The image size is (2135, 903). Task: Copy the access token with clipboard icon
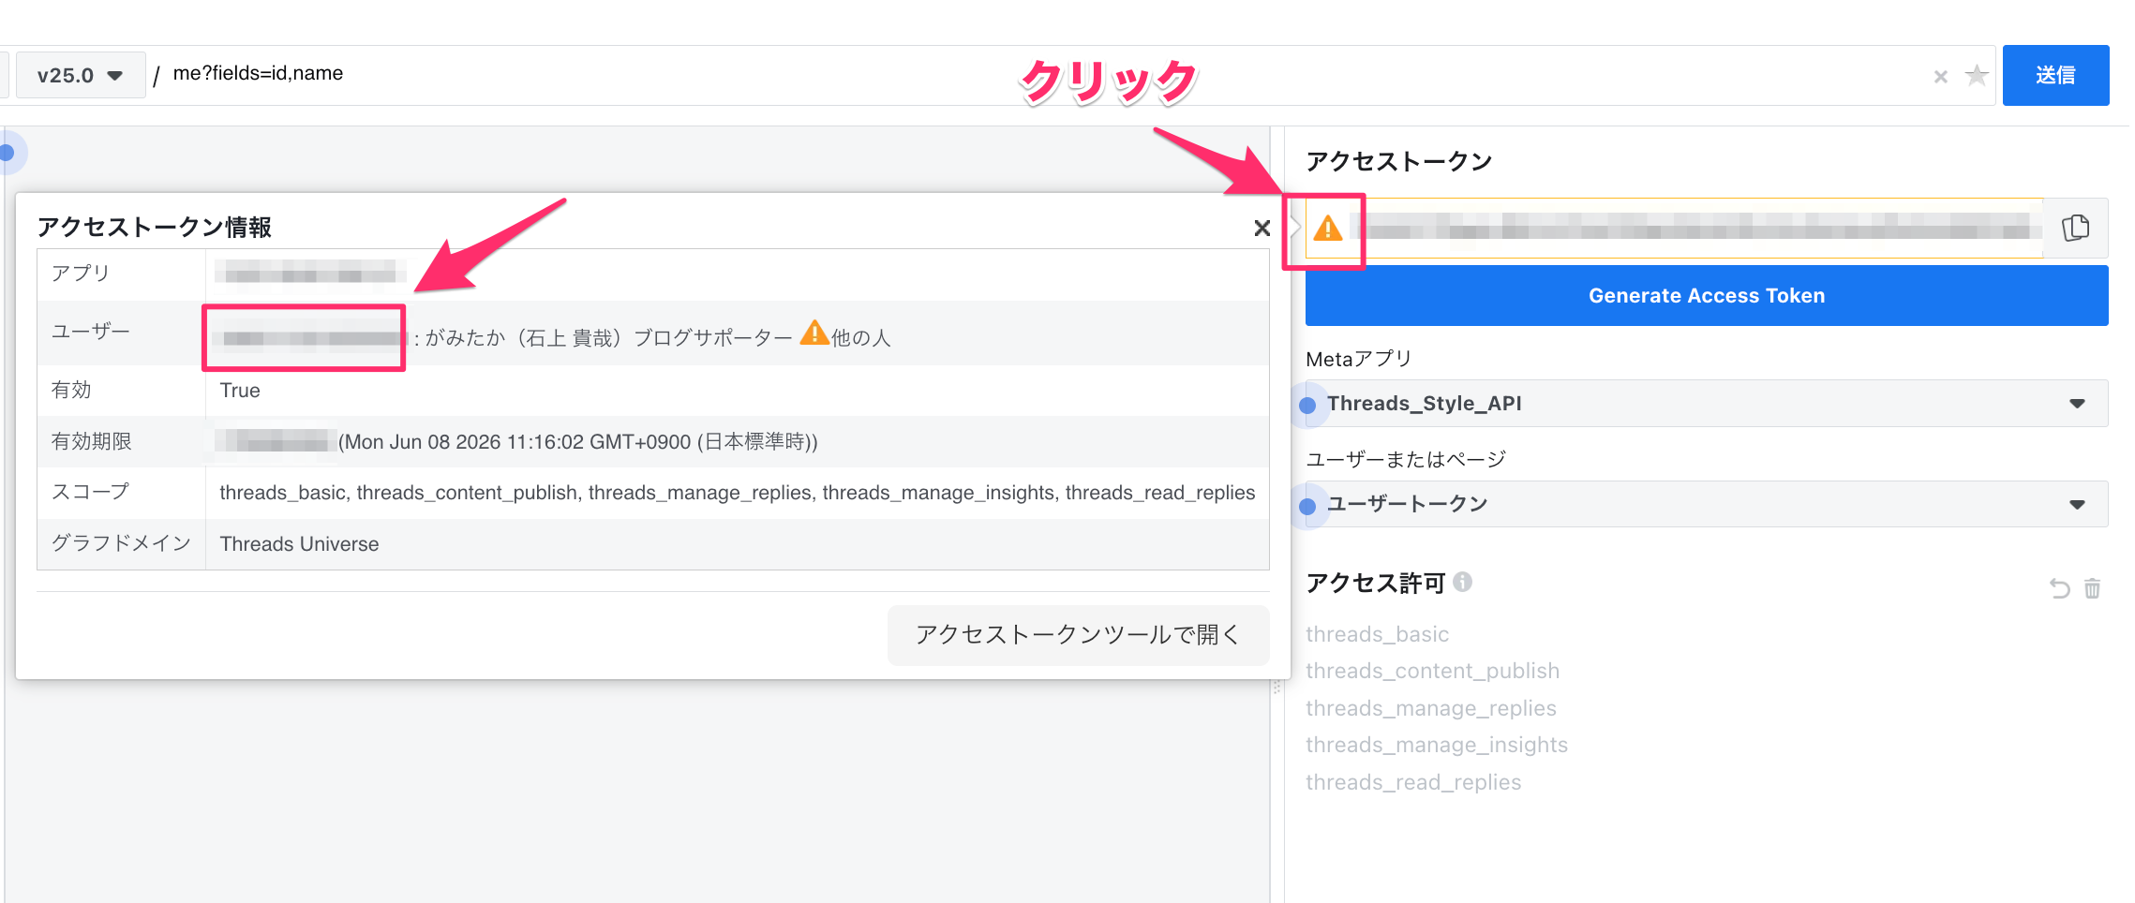pos(2075,229)
